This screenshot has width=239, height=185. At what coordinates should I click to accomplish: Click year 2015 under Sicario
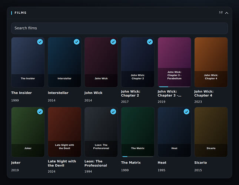click(198, 170)
